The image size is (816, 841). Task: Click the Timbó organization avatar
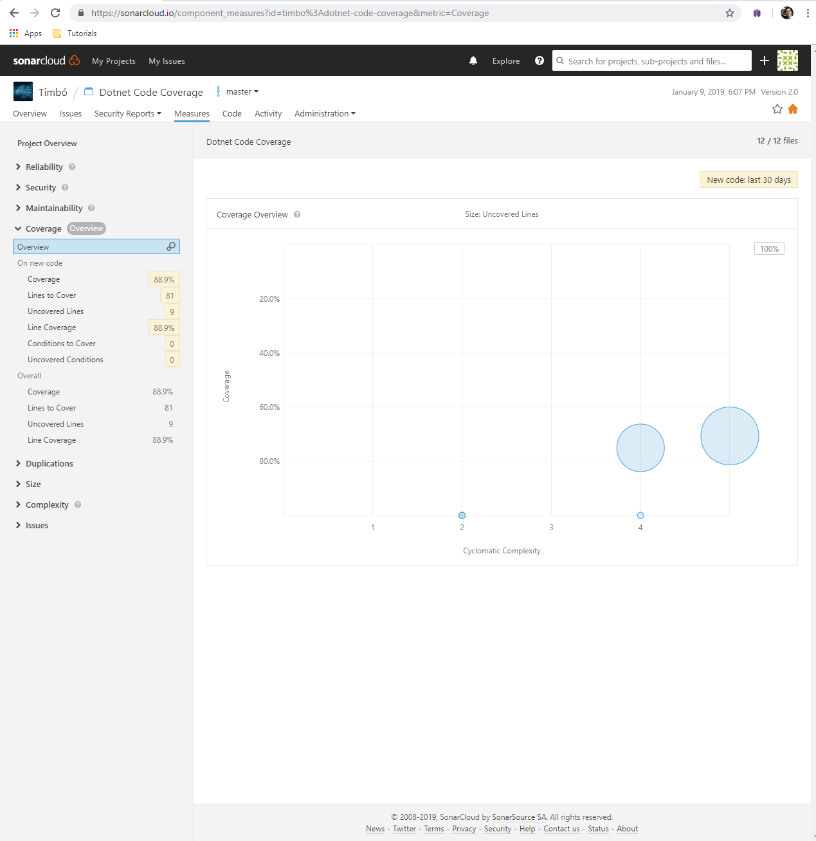coord(23,92)
